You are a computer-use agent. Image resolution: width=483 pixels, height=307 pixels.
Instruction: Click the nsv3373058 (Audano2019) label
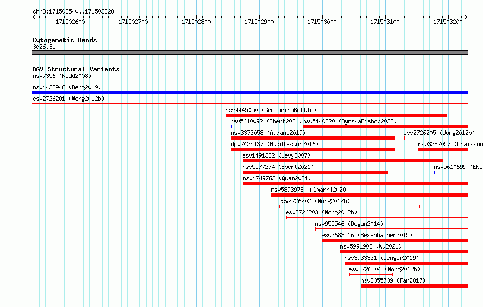point(268,133)
